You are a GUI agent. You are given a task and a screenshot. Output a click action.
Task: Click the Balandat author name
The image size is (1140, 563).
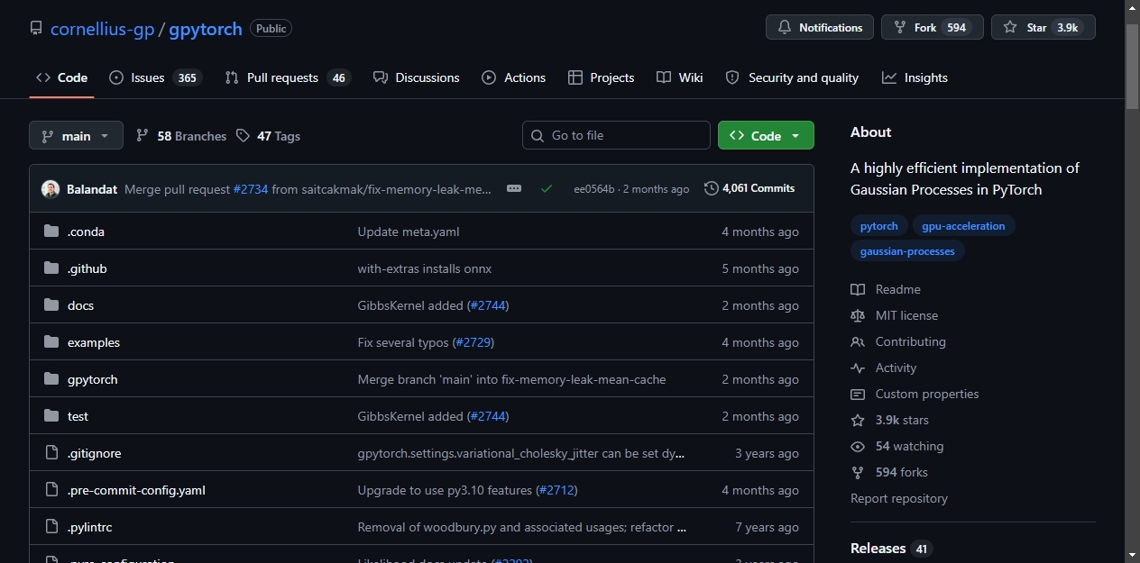(93, 189)
